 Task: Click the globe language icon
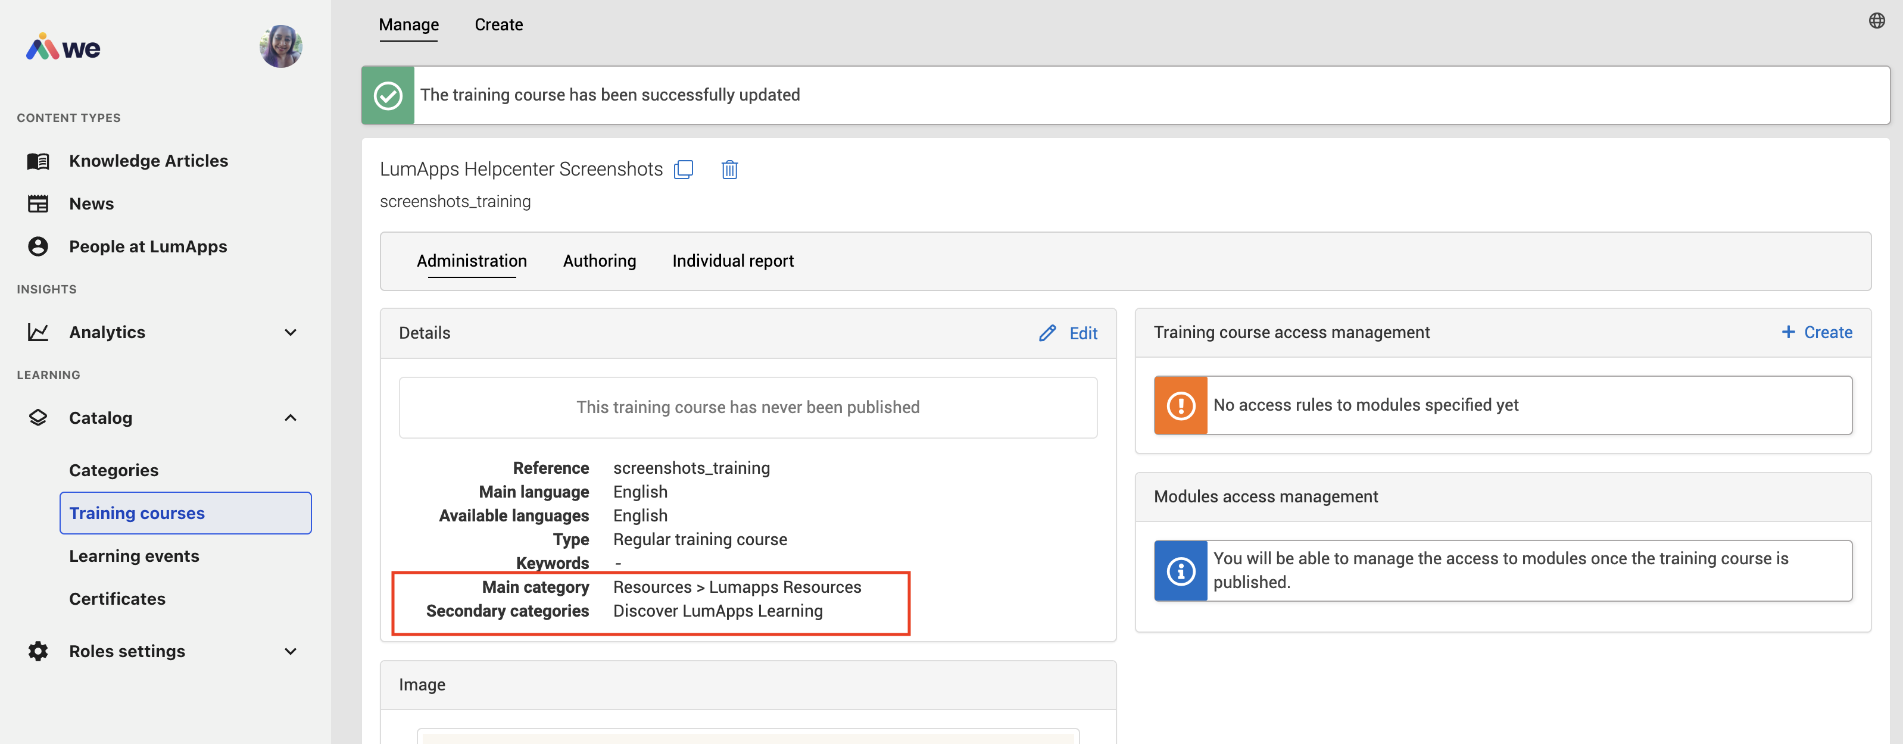tap(1876, 21)
